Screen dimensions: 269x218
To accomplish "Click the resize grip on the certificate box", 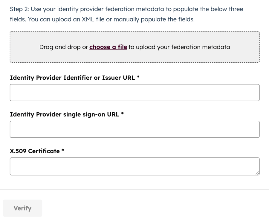I will 257,173.
